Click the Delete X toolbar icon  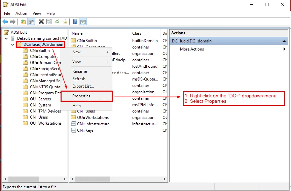pos(41,22)
